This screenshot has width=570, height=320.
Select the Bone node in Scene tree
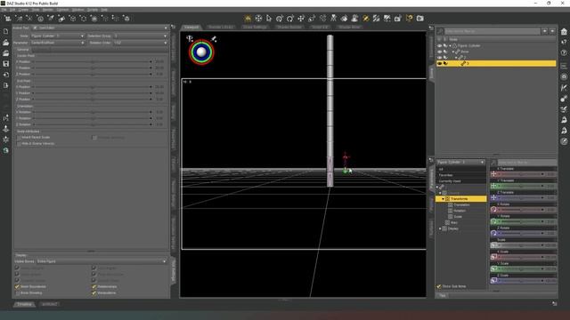[465, 52]
